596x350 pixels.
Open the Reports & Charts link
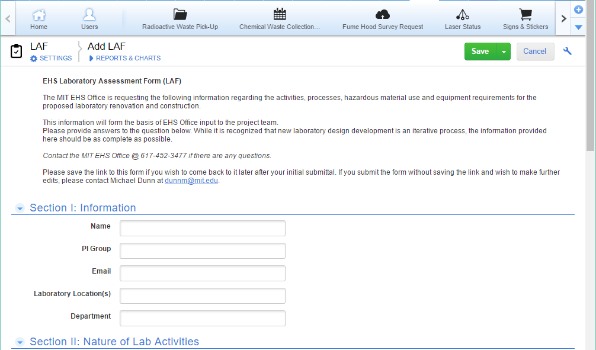128,58
